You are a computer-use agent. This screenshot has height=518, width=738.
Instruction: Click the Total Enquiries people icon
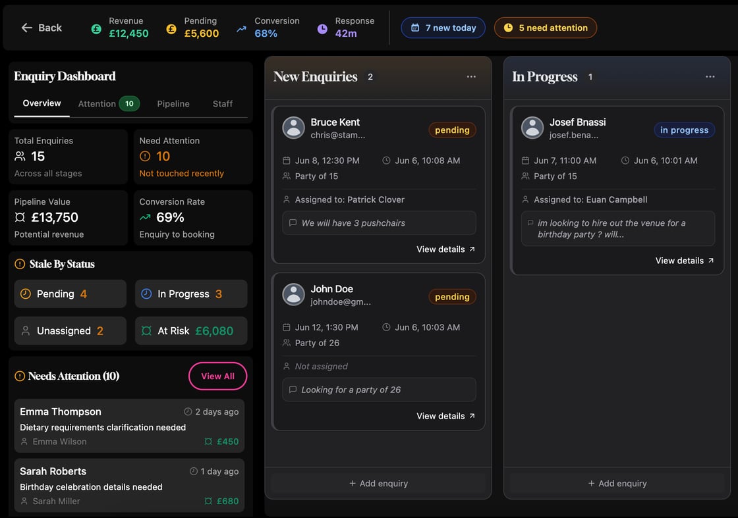click(x=20, y=157)
